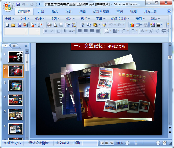Toggle underline text formatting
Screen dimensions: 174x148
[58, 31]
